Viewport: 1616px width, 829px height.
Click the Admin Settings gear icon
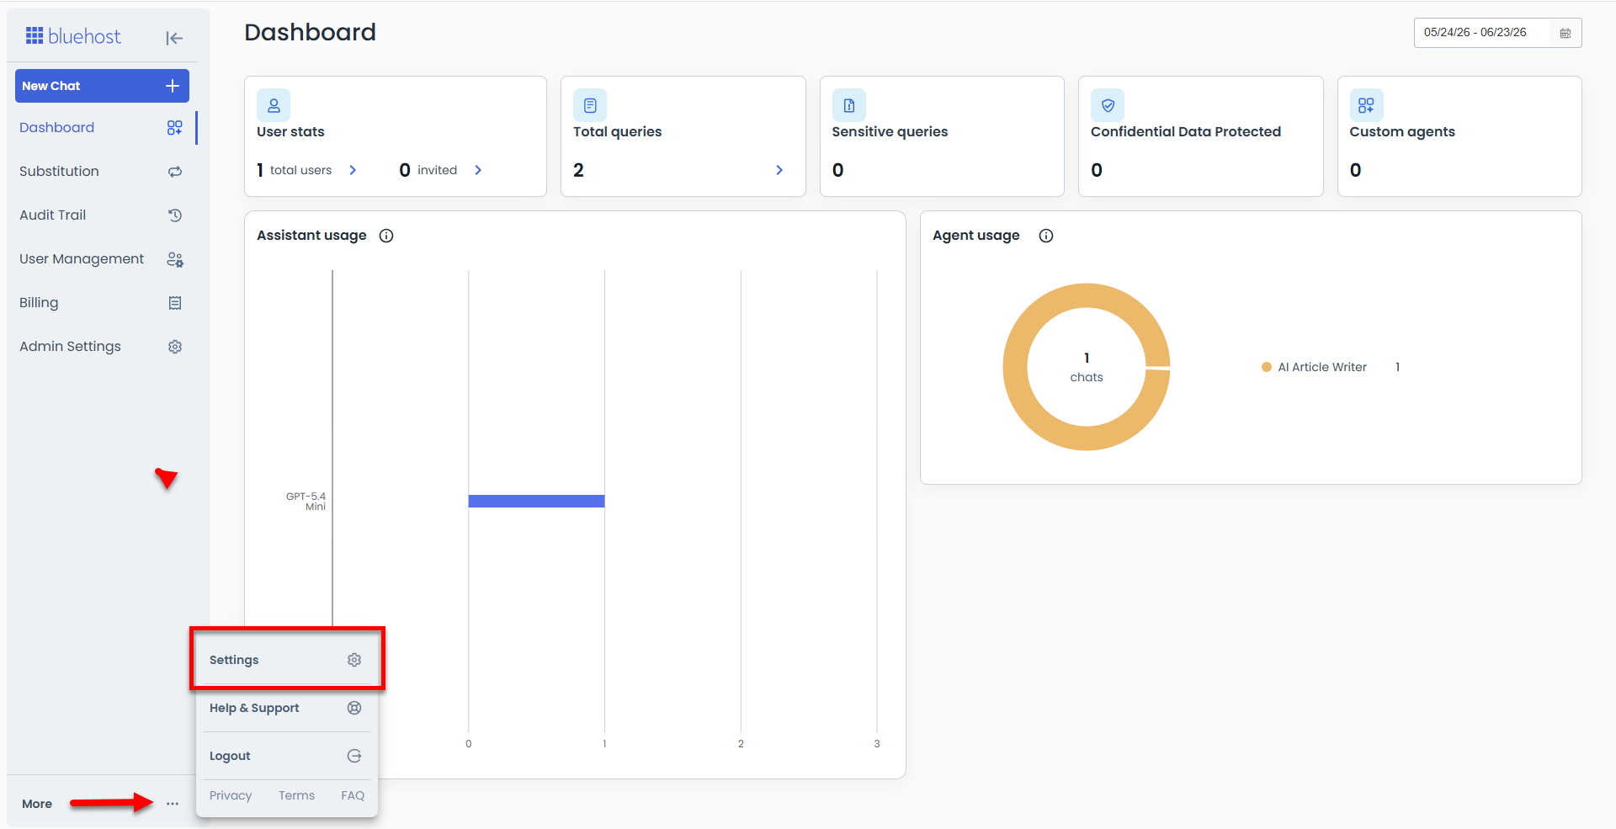click(174, 347)
